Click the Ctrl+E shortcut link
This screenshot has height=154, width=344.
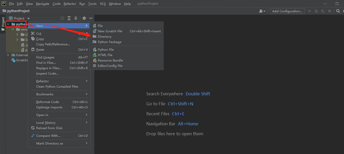[x=178, y=114]
